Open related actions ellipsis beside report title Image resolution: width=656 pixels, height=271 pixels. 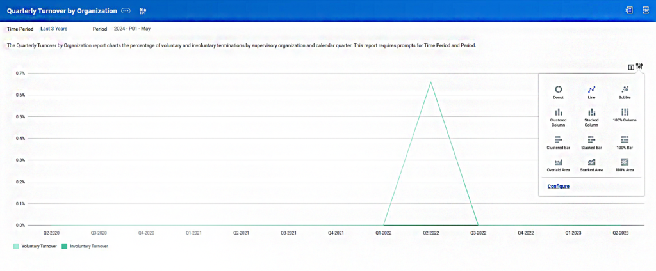point(126,12)
